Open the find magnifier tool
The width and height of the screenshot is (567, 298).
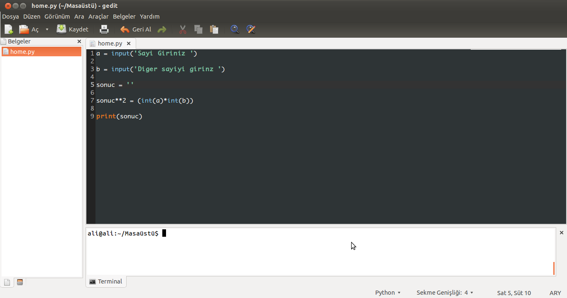click(x=235, y=29)
